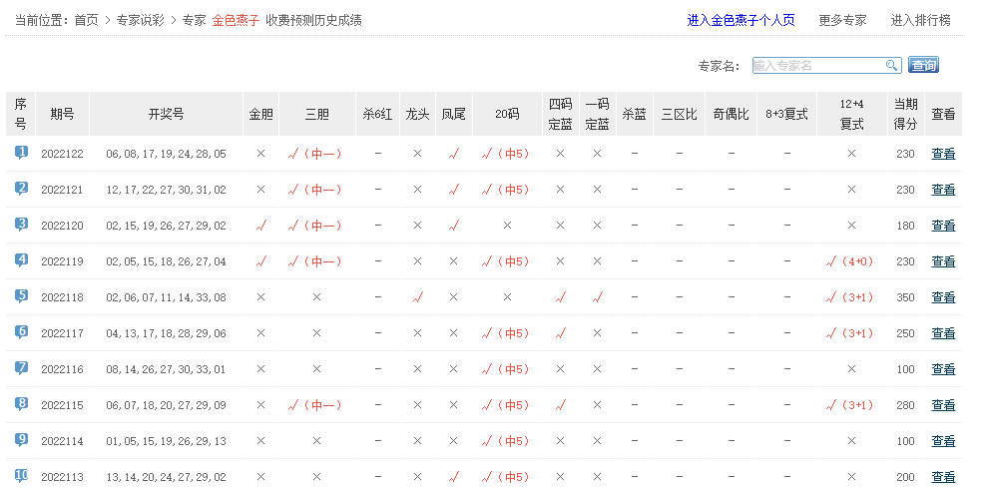The height and width of the screenshot is (488, 982).
Task: Click the number 6 rank badge
Action: 21,332
